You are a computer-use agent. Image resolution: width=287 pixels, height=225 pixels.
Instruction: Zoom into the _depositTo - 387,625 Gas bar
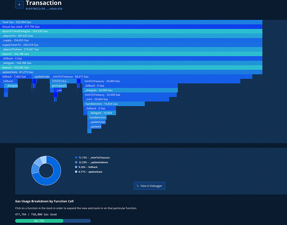(x=131, y=36)
